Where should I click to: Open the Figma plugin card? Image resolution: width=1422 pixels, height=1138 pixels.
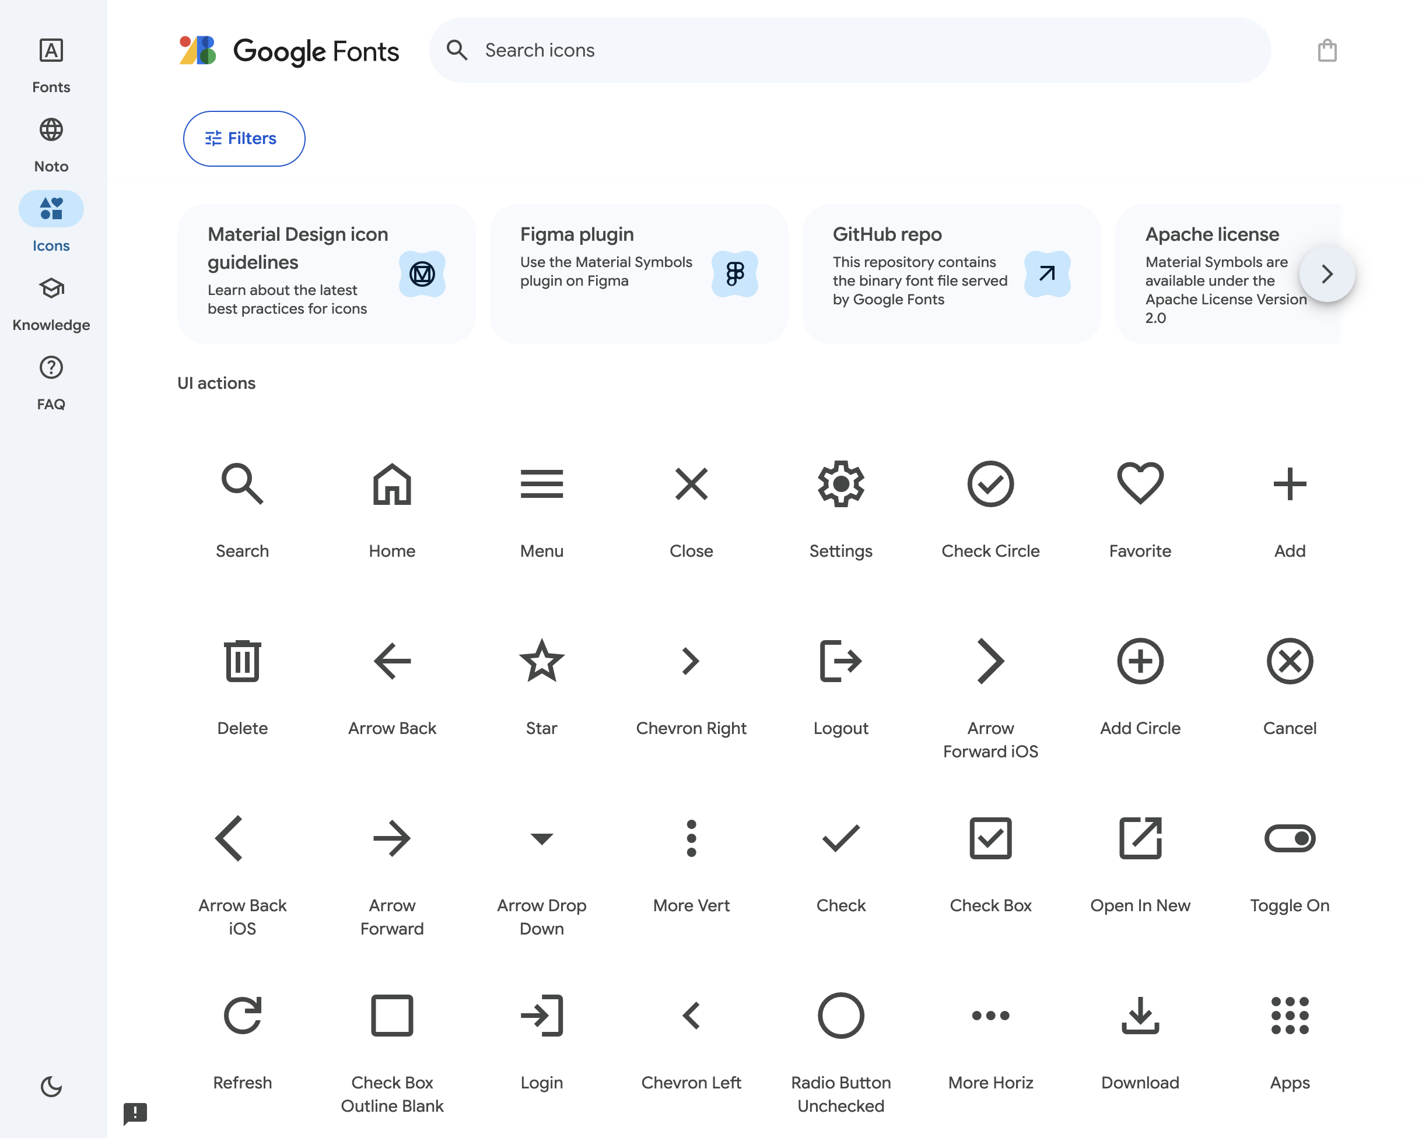(x=639, y=273)
